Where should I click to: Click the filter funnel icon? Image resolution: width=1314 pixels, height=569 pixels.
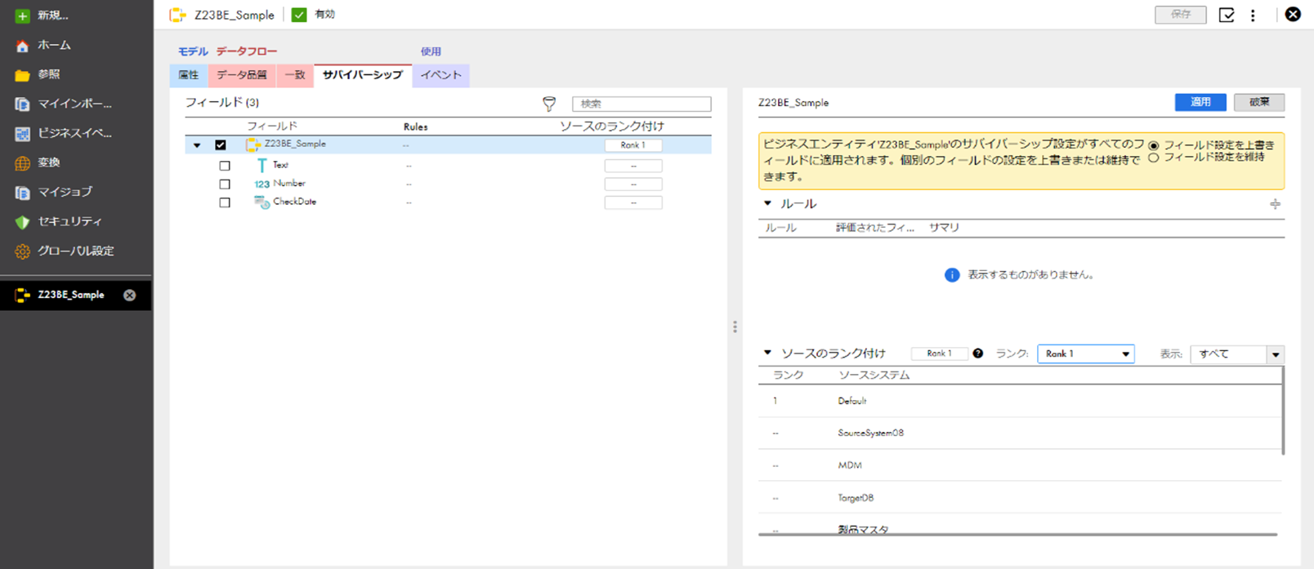coord(549,104)
